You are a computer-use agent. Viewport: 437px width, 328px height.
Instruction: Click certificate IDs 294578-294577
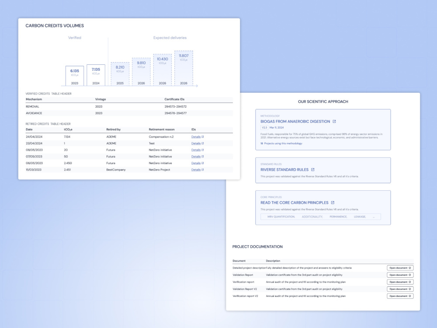pyautogui.click(x=176, y=113)
